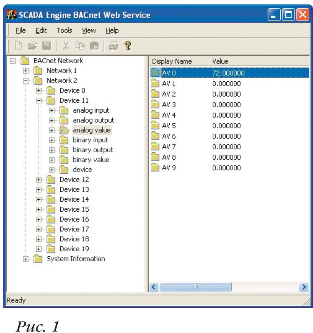Click the Open folder toolbar icon

pos(33,45)
